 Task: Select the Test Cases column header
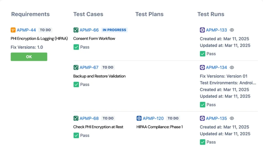point(88,14)
